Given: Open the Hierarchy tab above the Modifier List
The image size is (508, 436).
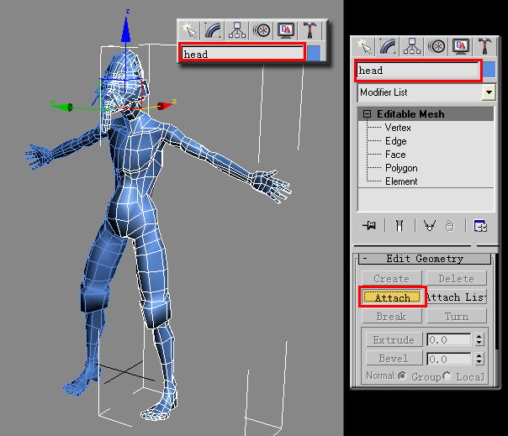Looking at the screenshot, I should point(413,47).
